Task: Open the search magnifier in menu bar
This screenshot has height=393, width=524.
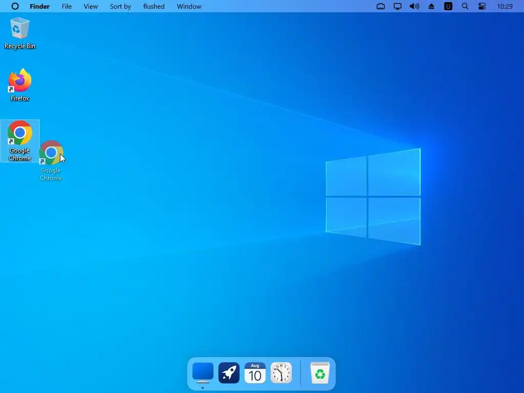Action: pyautogui.click(x=465, y=6)
